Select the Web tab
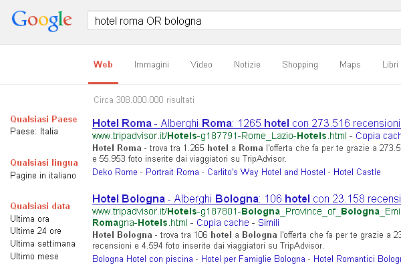 pos(102,65)
